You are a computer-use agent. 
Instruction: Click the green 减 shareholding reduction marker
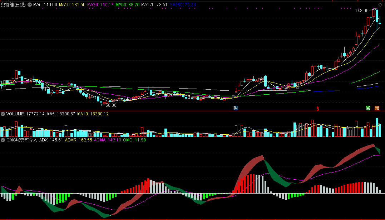pos(368,108)
